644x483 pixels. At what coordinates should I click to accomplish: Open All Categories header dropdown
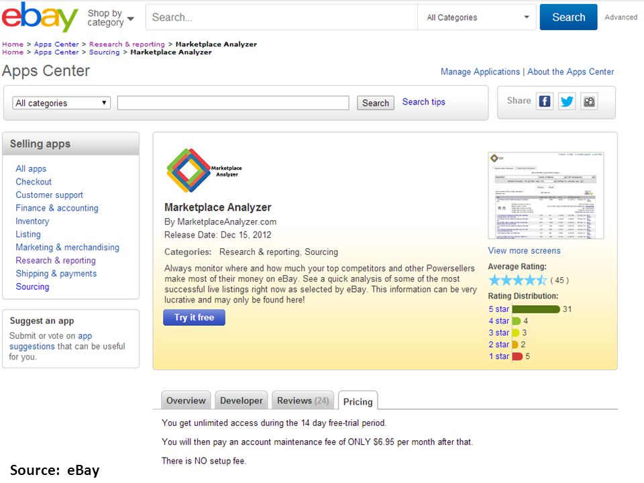point(477,17)
